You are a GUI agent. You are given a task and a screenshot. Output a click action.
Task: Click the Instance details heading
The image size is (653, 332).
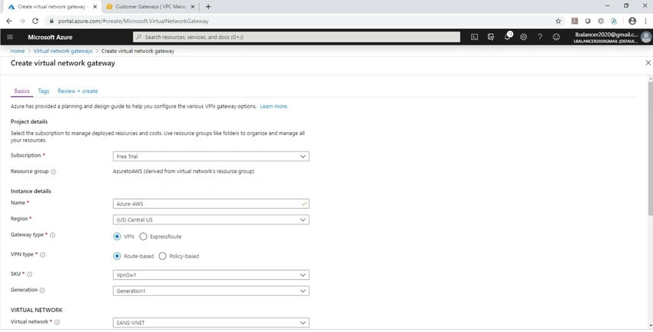31,191
